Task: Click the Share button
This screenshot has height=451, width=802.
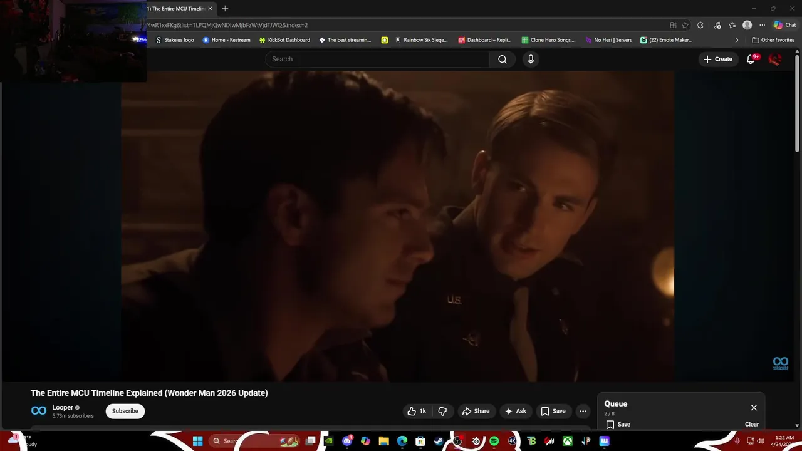Action: 476,411
